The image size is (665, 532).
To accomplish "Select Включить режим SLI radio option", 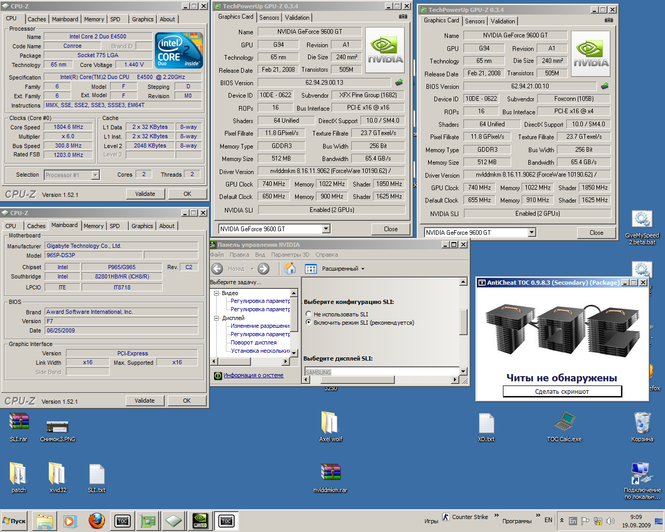I will point(309,322).
